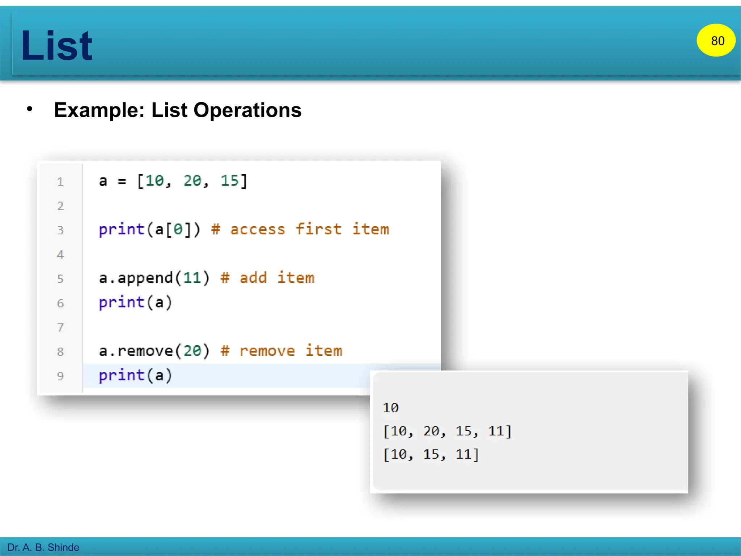Click output '[10, 15, 11]'

(x=431, y=454)
